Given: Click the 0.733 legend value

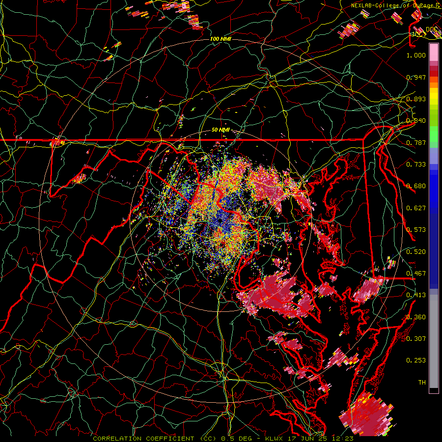Looking at the screenshot, I should pos(416,165).
